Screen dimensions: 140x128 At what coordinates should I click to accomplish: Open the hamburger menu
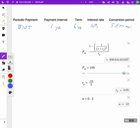(132, 2)
